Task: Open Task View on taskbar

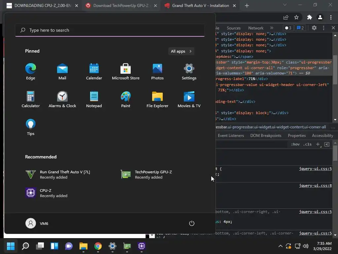Action: click(x=40, y=246)
